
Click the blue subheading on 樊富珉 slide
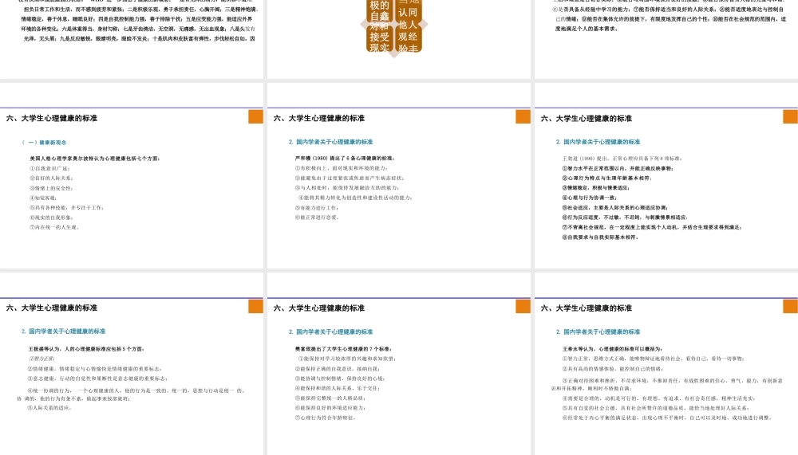(x=331, y=331)
